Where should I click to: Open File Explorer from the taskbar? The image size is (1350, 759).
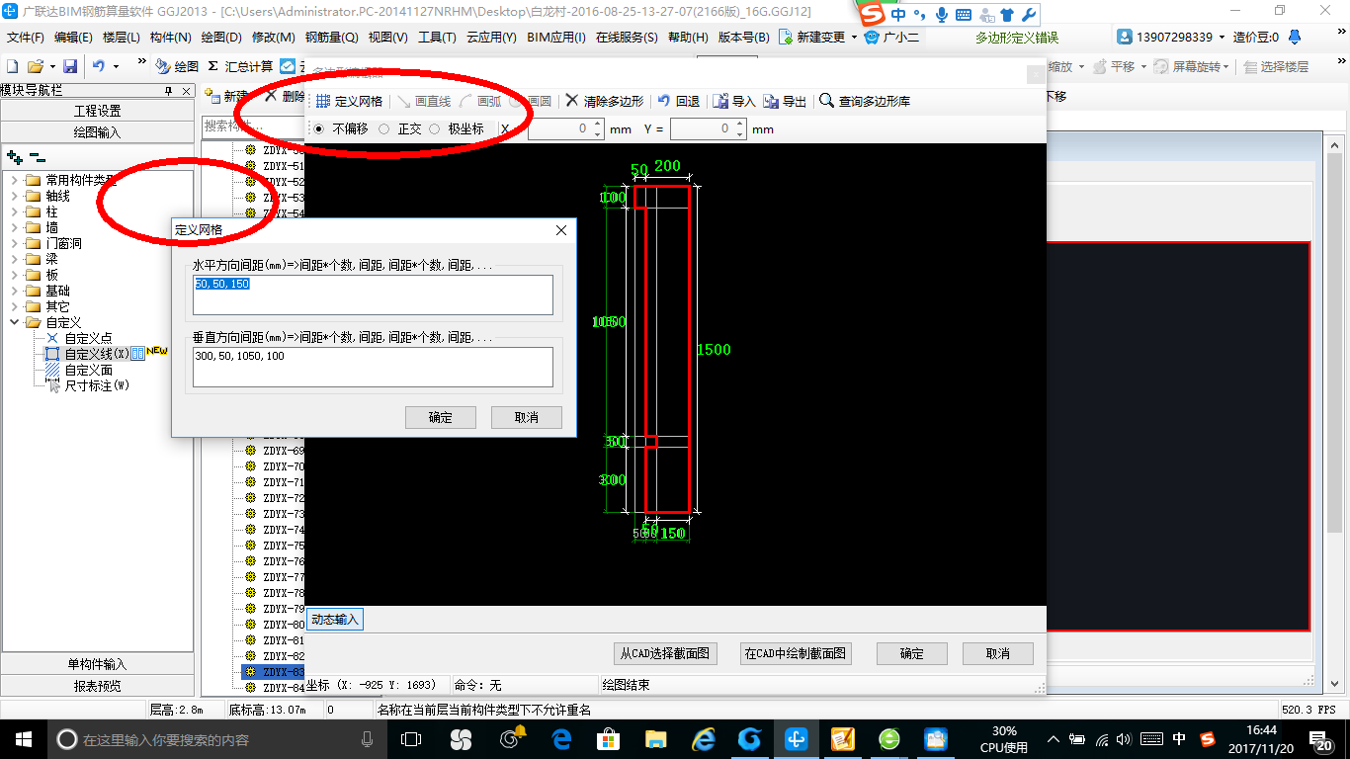click(x=656, y=738)
